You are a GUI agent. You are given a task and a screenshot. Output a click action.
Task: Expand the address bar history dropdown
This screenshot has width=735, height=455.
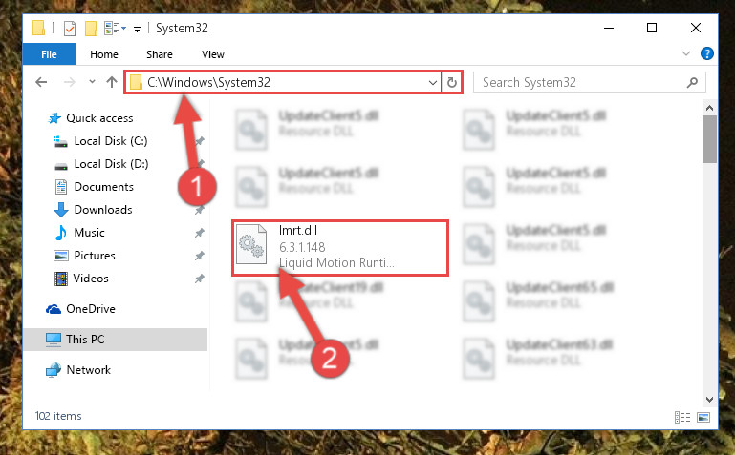tap(432, 83)
